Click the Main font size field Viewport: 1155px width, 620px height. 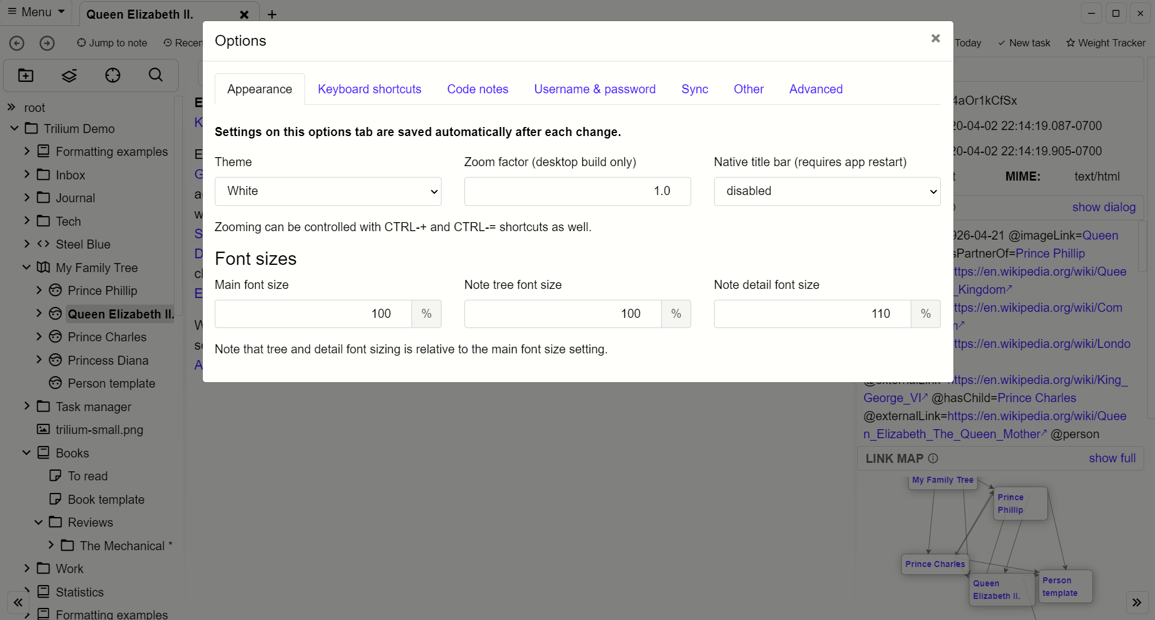point(313,314)
